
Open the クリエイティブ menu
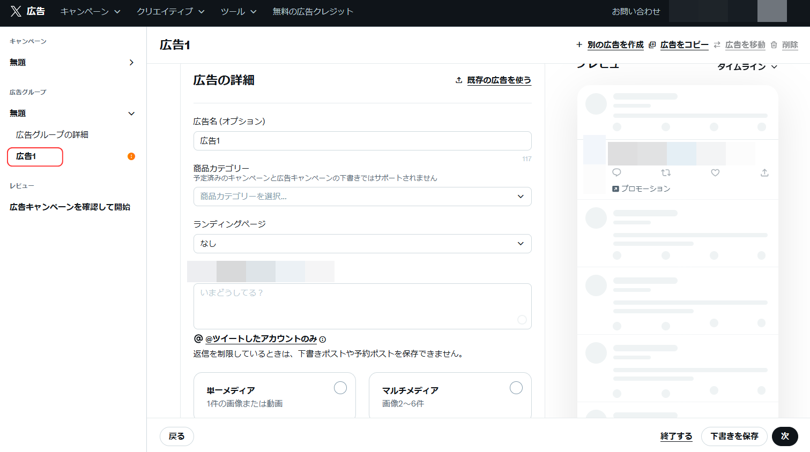pos(167,11)
